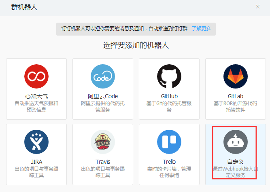Viewport: 270px width, 192px height.
Task: Click the Trello name label
Action: click(x=169, y=162)
